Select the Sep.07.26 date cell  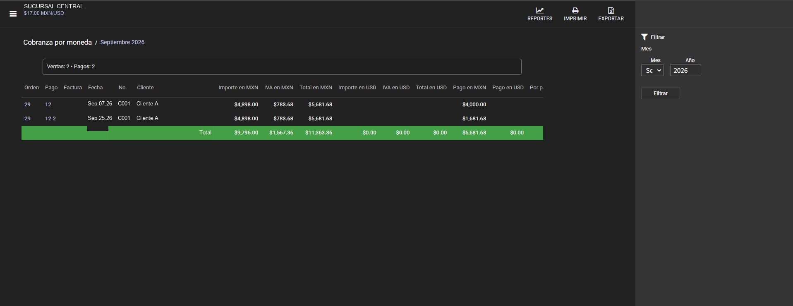(100, 104)
